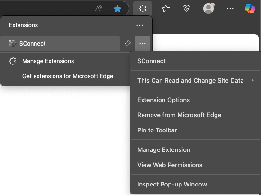Image resolution: width=261 pixels, height=195 pixels.
Task: Open Browser Essentials heartbeat icon
Action: [x=187, y=9]
